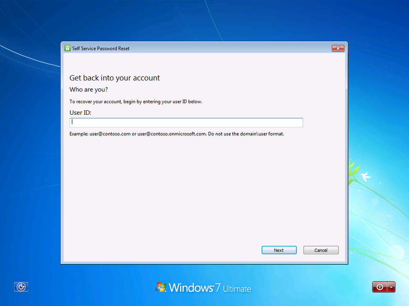
Task: Click the Next button
Action: point(279,250)
